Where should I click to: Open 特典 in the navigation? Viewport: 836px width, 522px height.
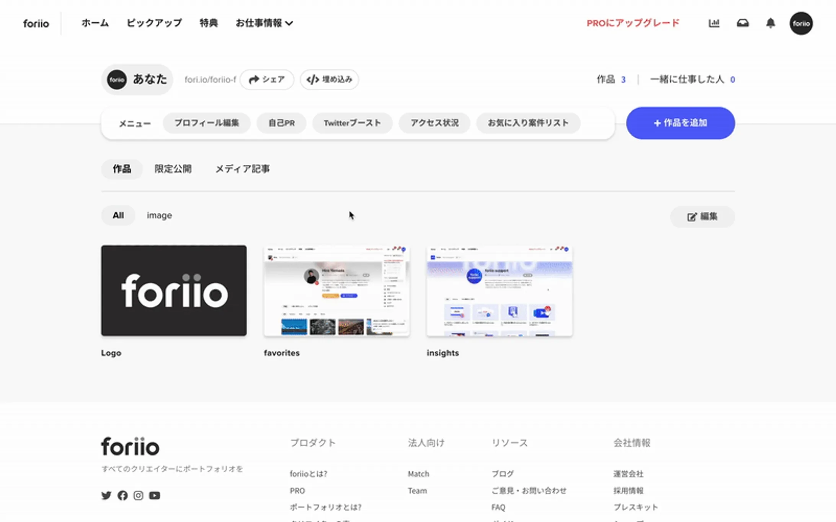209,23
